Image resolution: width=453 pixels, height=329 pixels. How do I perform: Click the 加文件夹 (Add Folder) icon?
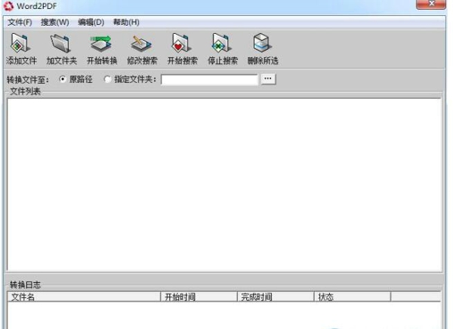pos(61,45)
